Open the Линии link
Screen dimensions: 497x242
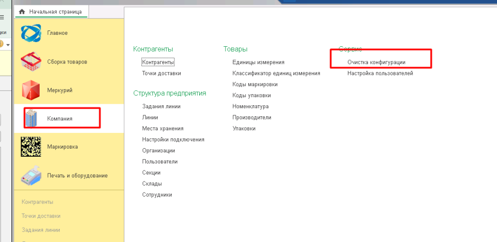pyautogui.click(x=150, y=118)
